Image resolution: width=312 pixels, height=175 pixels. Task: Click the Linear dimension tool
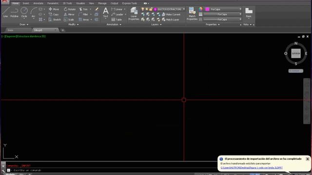[x=117, y=9]
